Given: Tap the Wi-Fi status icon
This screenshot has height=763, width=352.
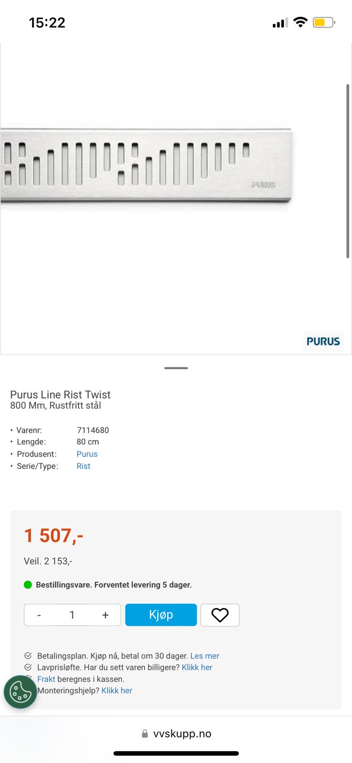Looking at the screenshot, I should (300, 22).
